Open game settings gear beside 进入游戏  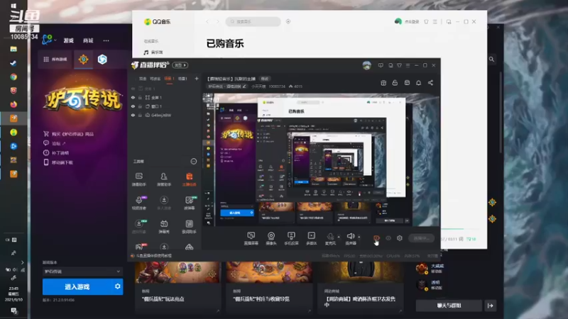click(117, 286)
